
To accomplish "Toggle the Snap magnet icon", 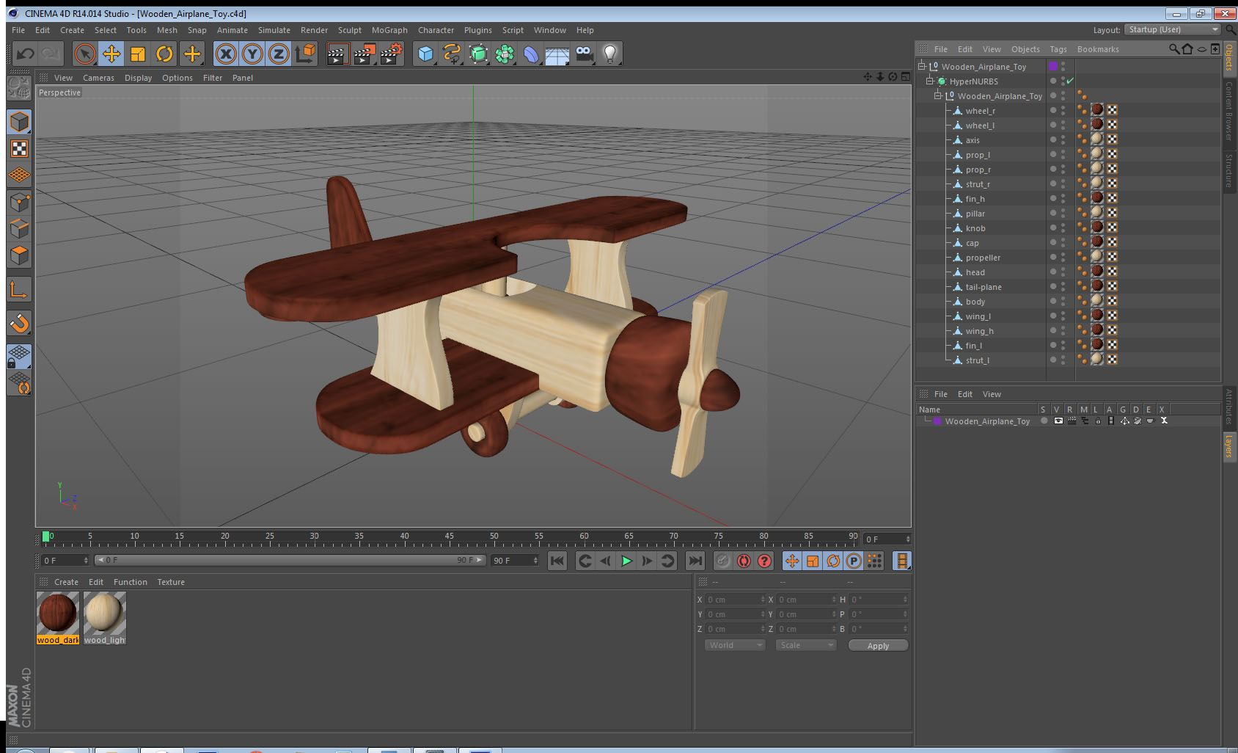I will (19, 323).
